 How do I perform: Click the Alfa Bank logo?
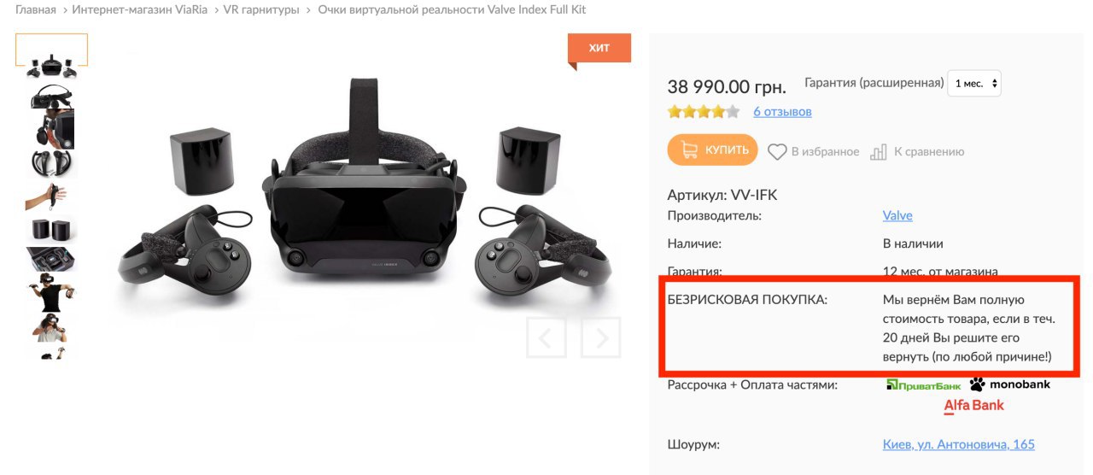click(973, 407)
